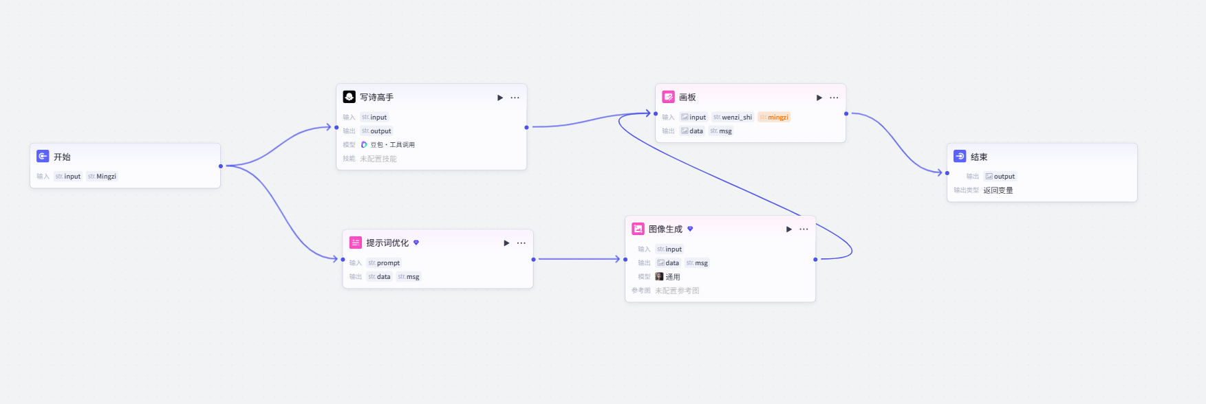This screenshot has height=404, width=1206.
Task: Click the wenzi_shi input variable in 画板
Action: point(733,117)
